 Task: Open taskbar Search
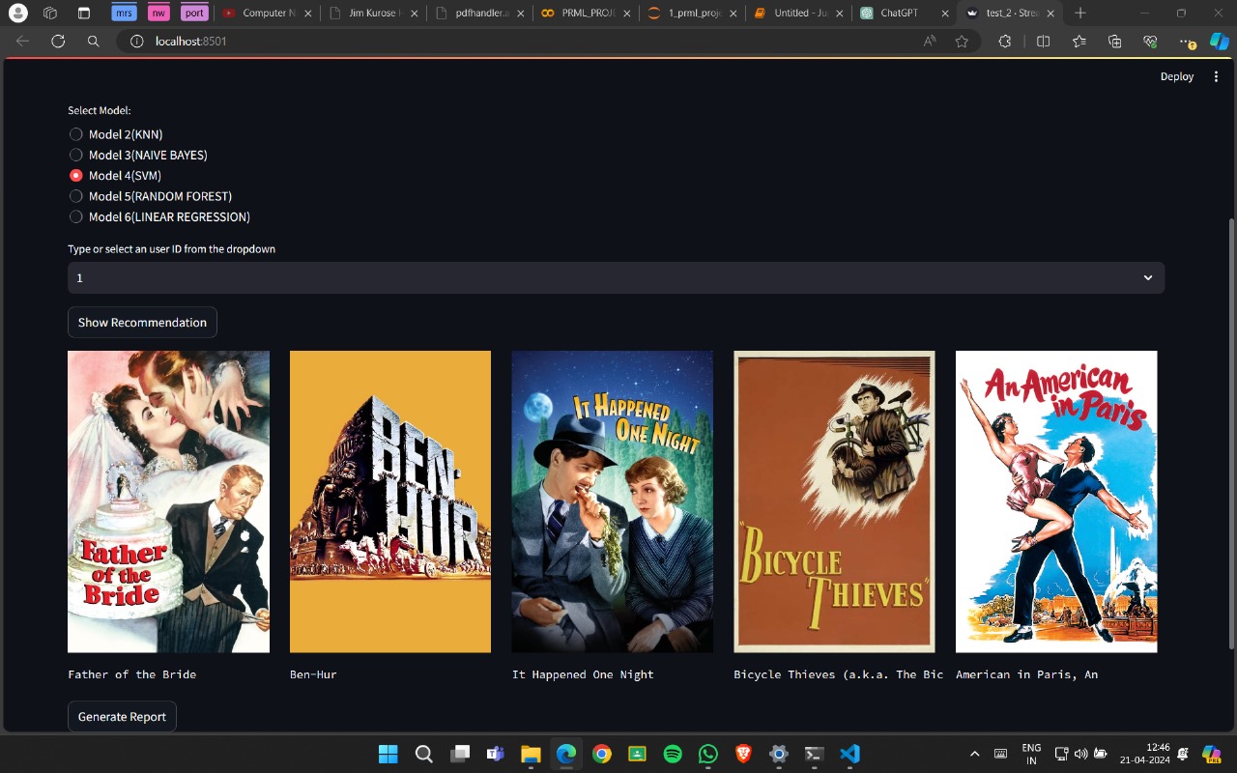click(423, 754)
